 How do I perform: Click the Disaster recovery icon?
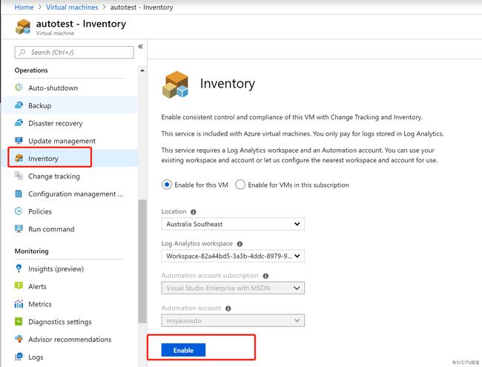(x=19, y=123)
